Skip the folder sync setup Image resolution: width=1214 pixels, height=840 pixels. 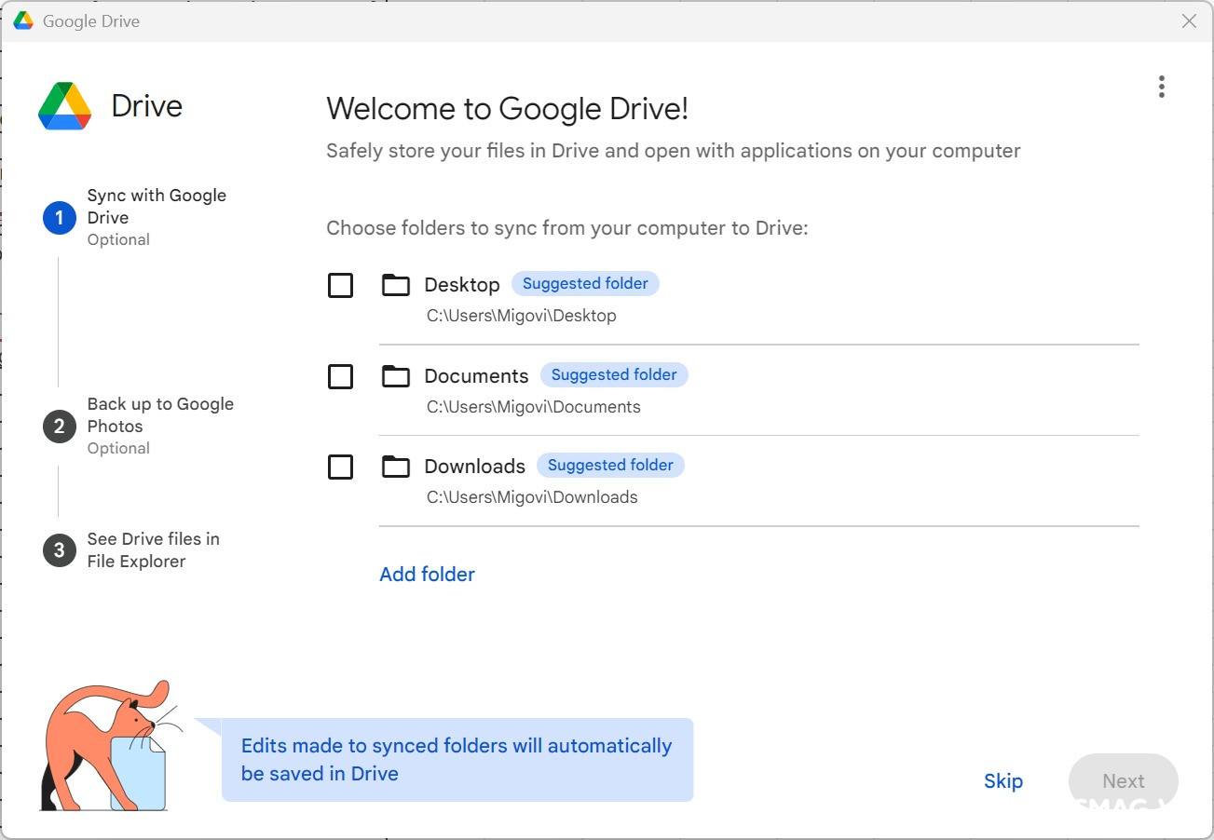[1003, 780]
